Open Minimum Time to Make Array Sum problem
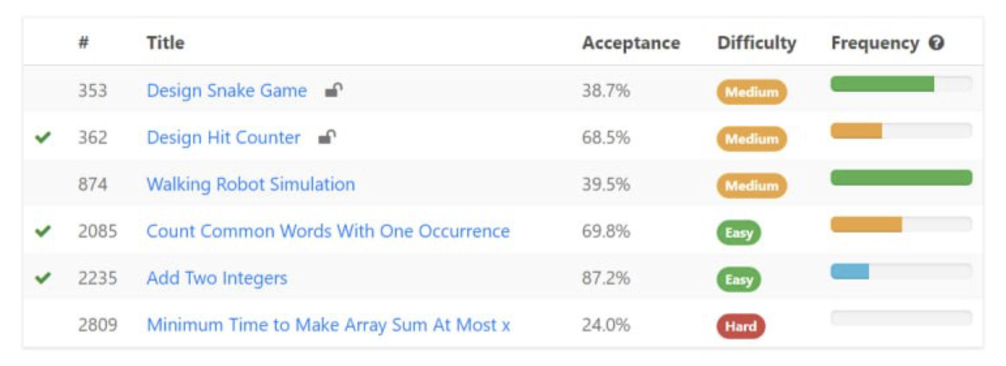 (x=328, y=325)
